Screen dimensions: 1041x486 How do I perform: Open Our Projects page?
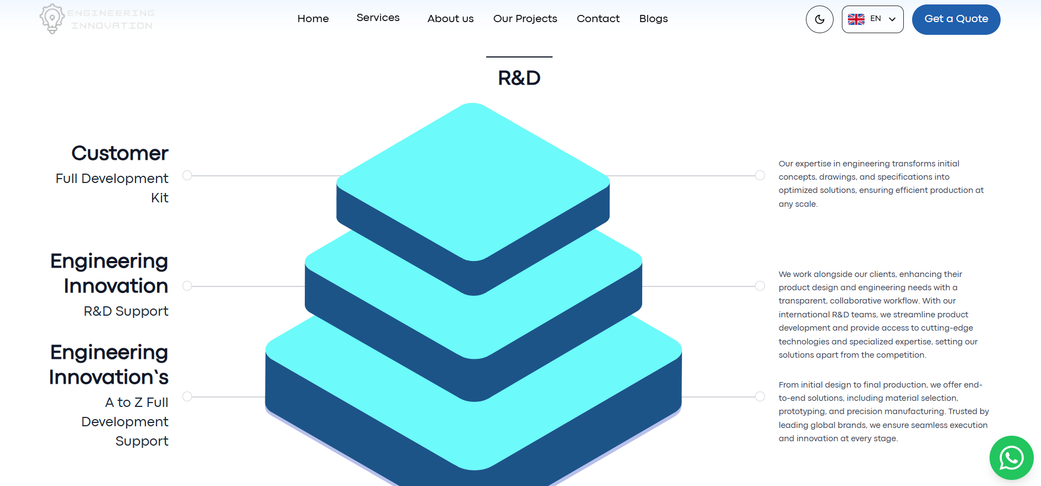click(525, 19)
